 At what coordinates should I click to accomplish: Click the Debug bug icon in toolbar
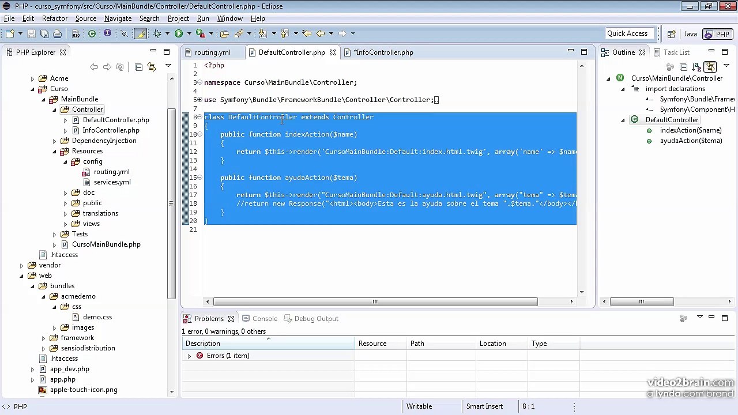click(x=157, y=33)
